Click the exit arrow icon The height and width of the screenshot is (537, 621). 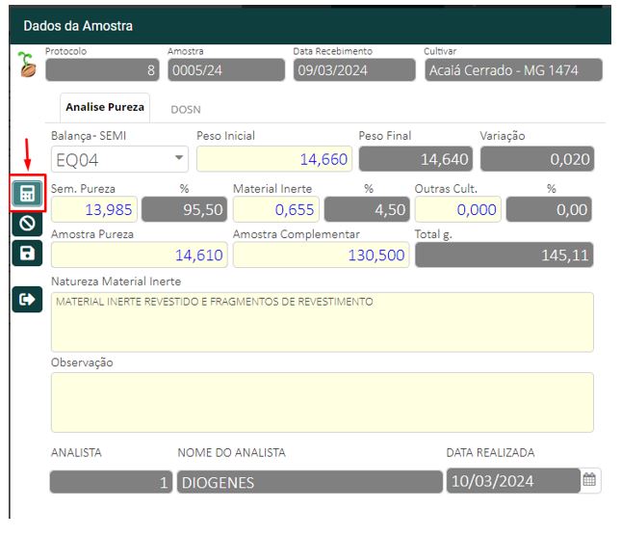(x=27, y=299)
